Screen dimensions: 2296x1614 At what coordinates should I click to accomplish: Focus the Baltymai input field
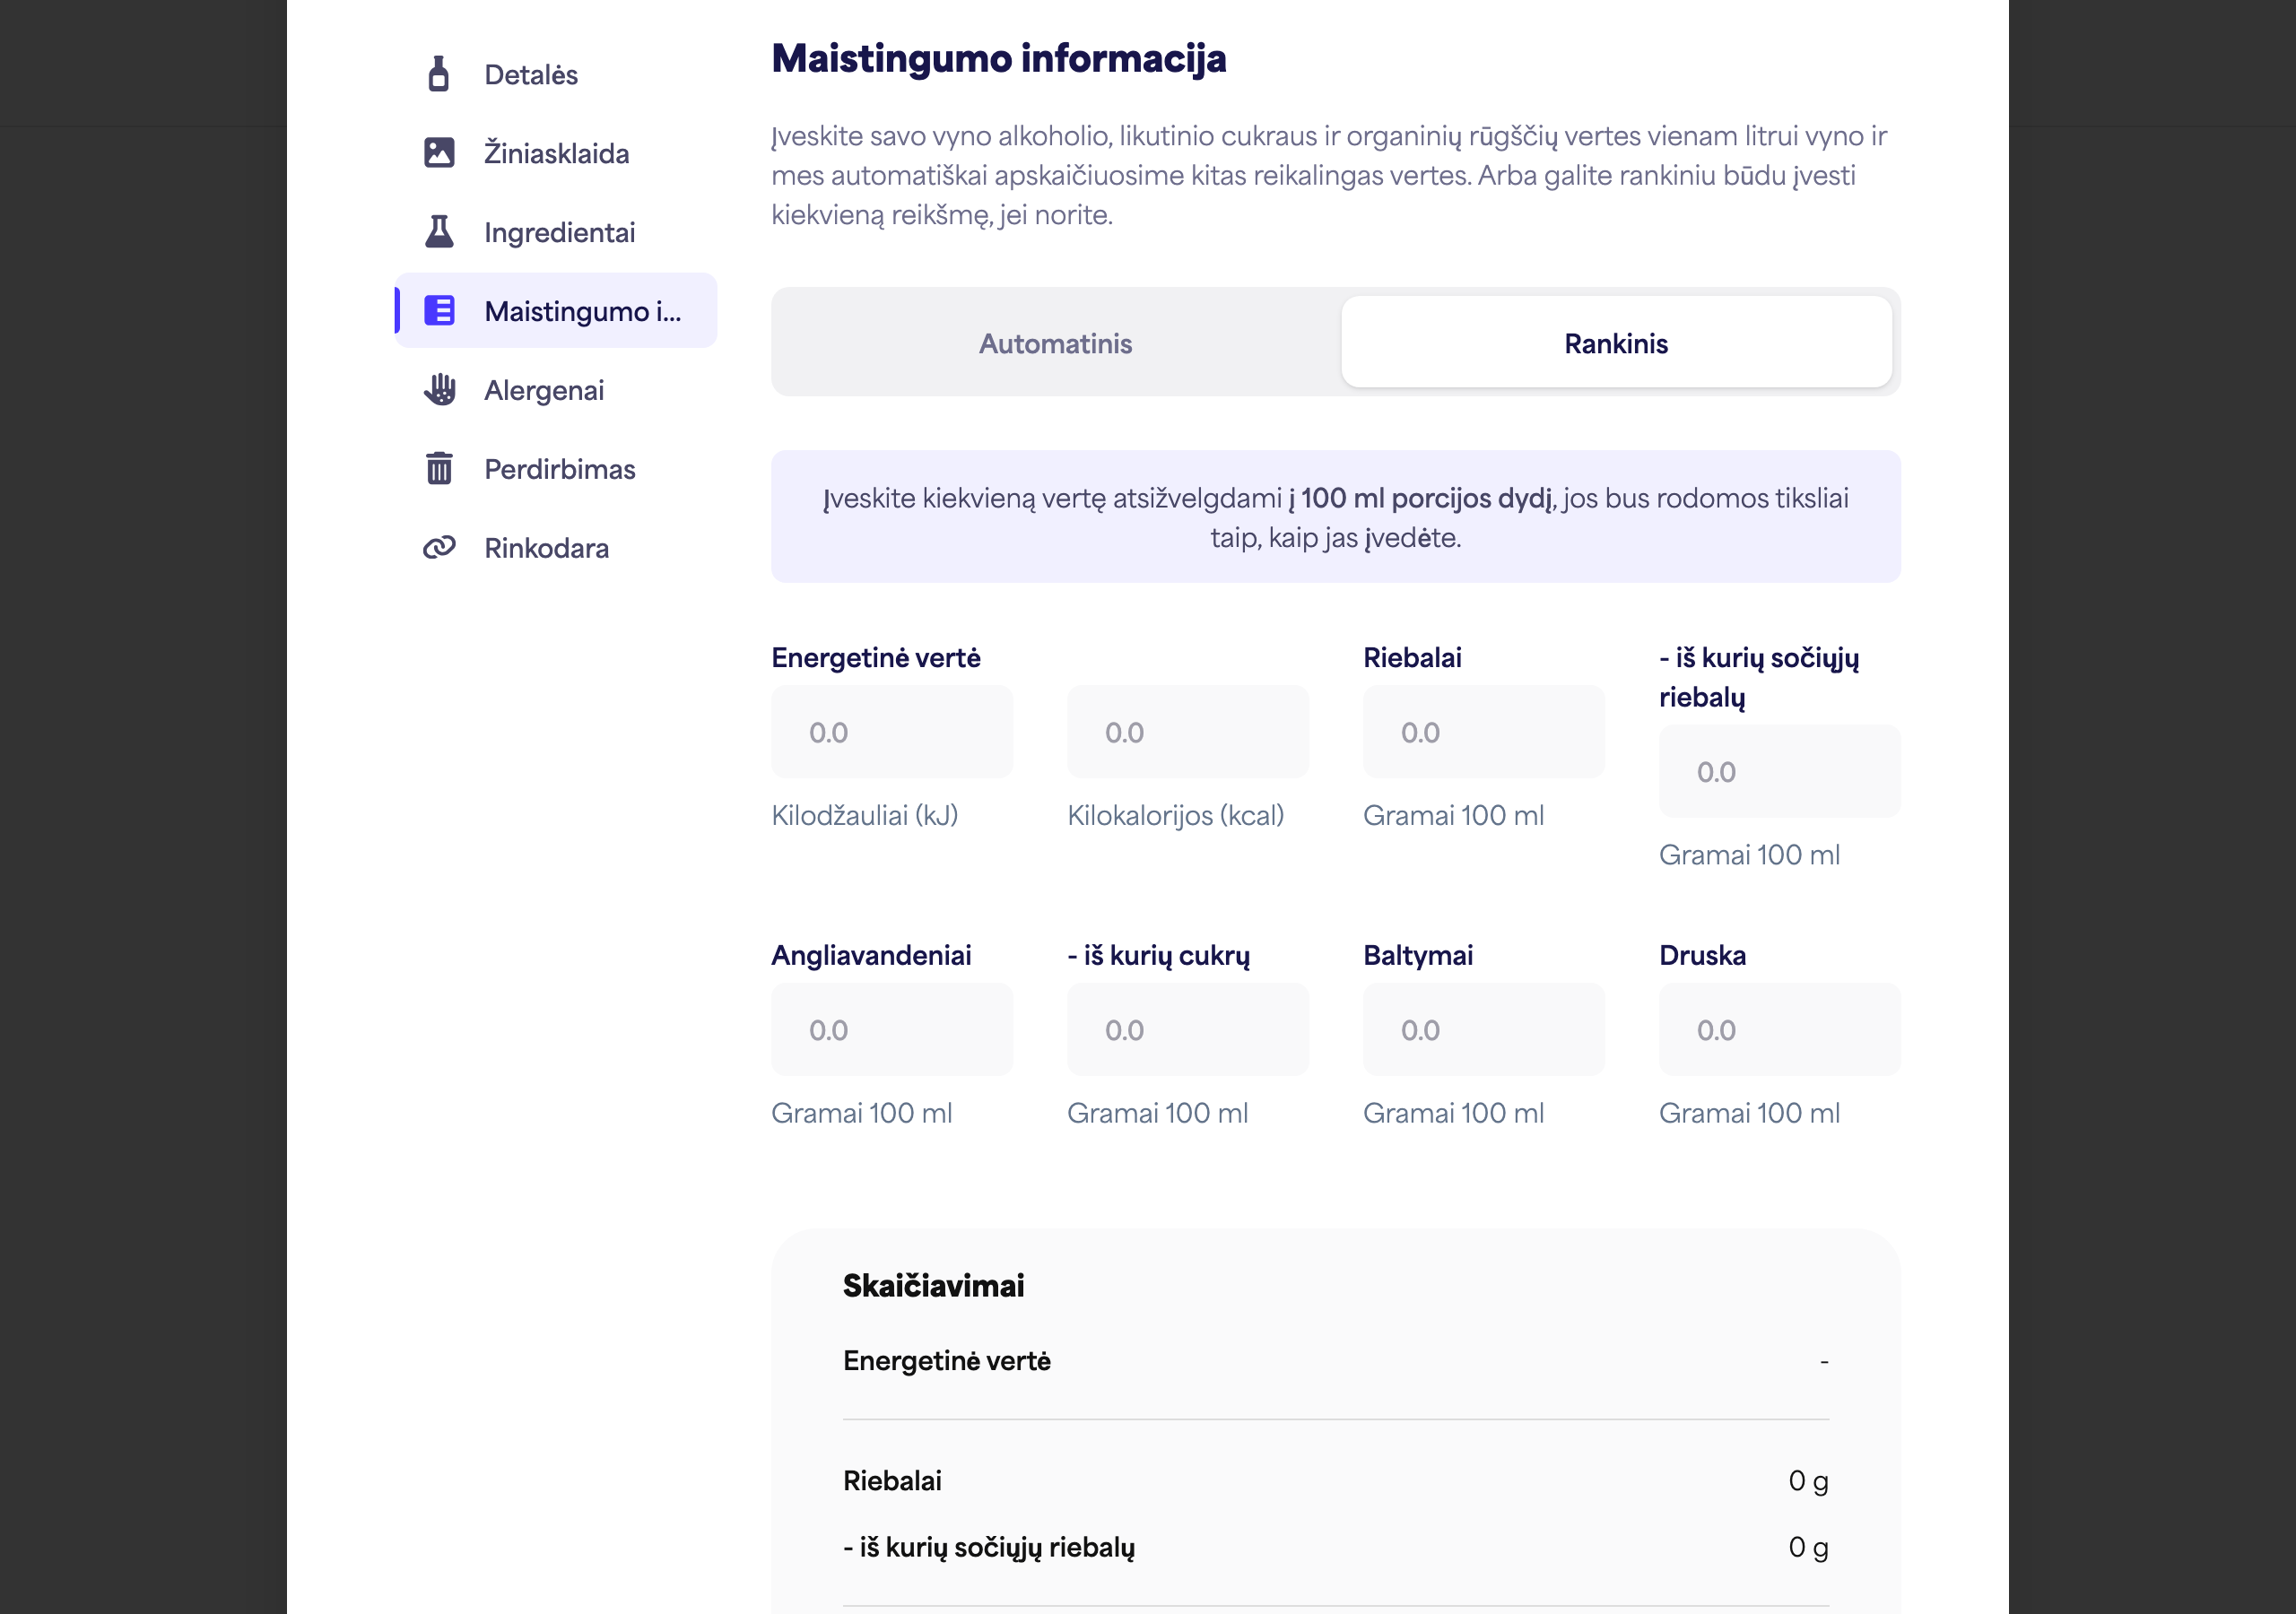[x=1484, y=1029]
